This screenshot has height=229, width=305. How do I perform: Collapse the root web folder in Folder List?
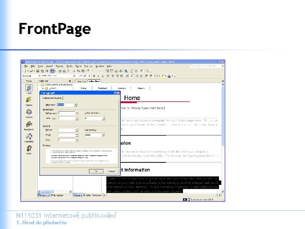point(39,85)
